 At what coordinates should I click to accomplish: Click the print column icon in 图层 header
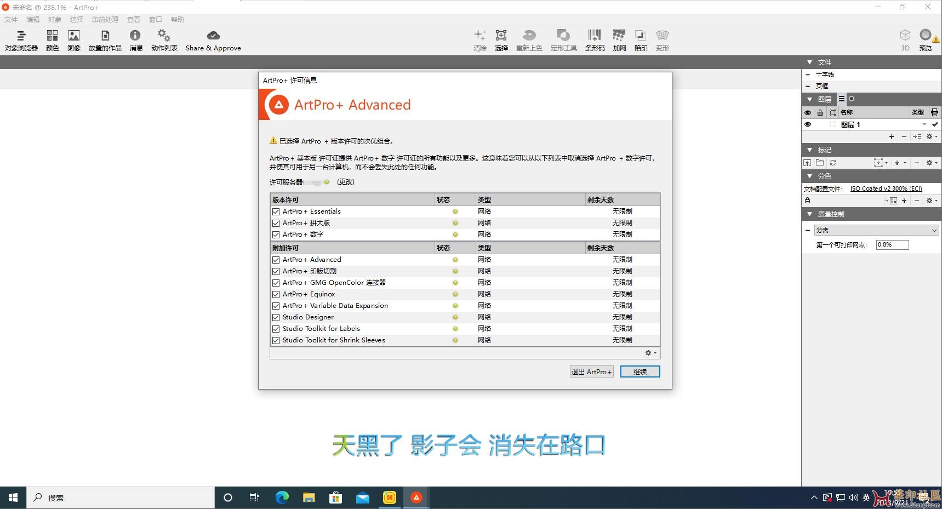[934, 112]
